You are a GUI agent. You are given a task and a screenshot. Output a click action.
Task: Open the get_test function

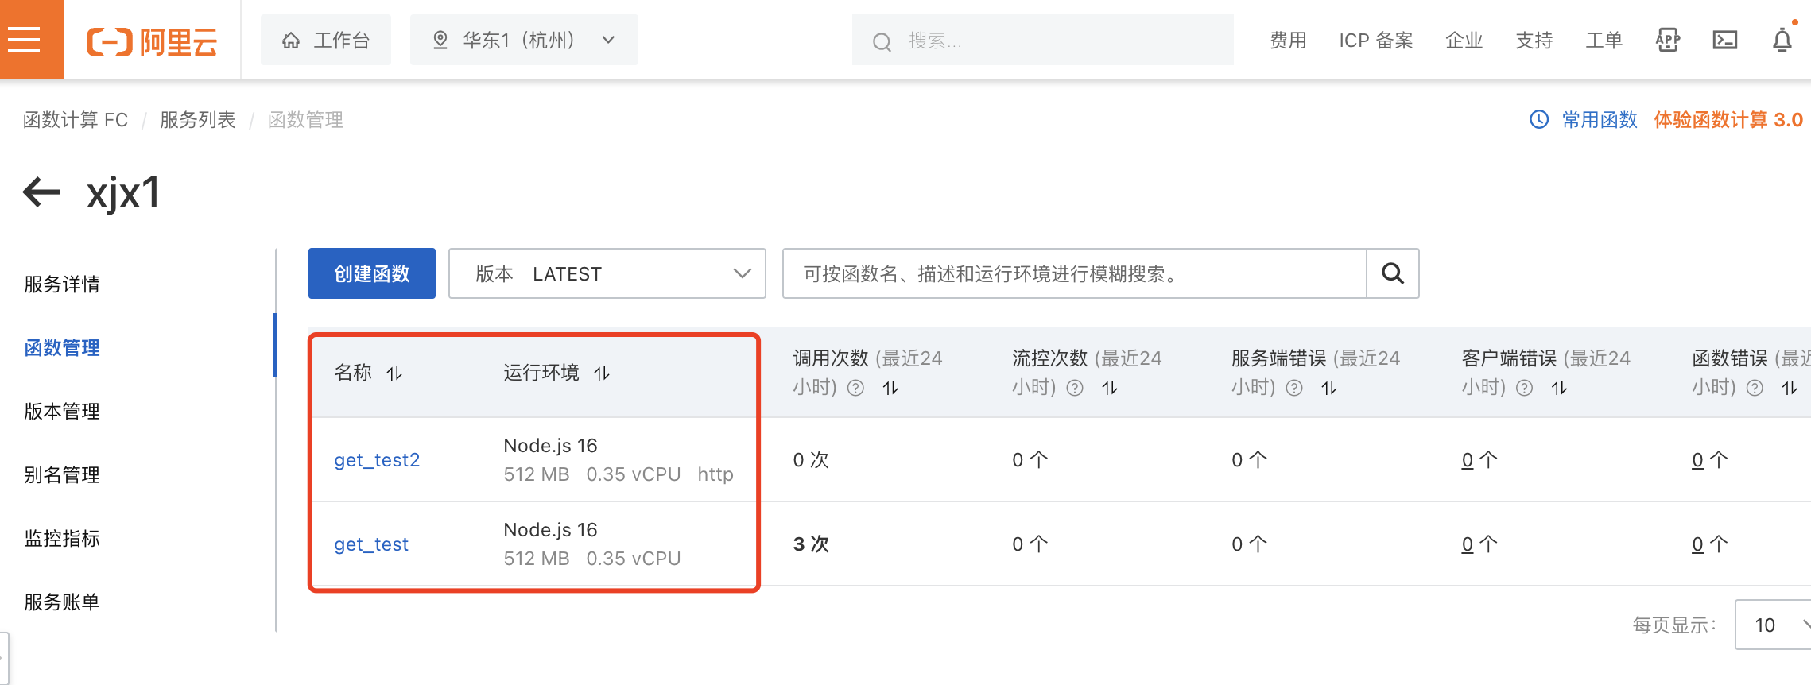(371, 544)
